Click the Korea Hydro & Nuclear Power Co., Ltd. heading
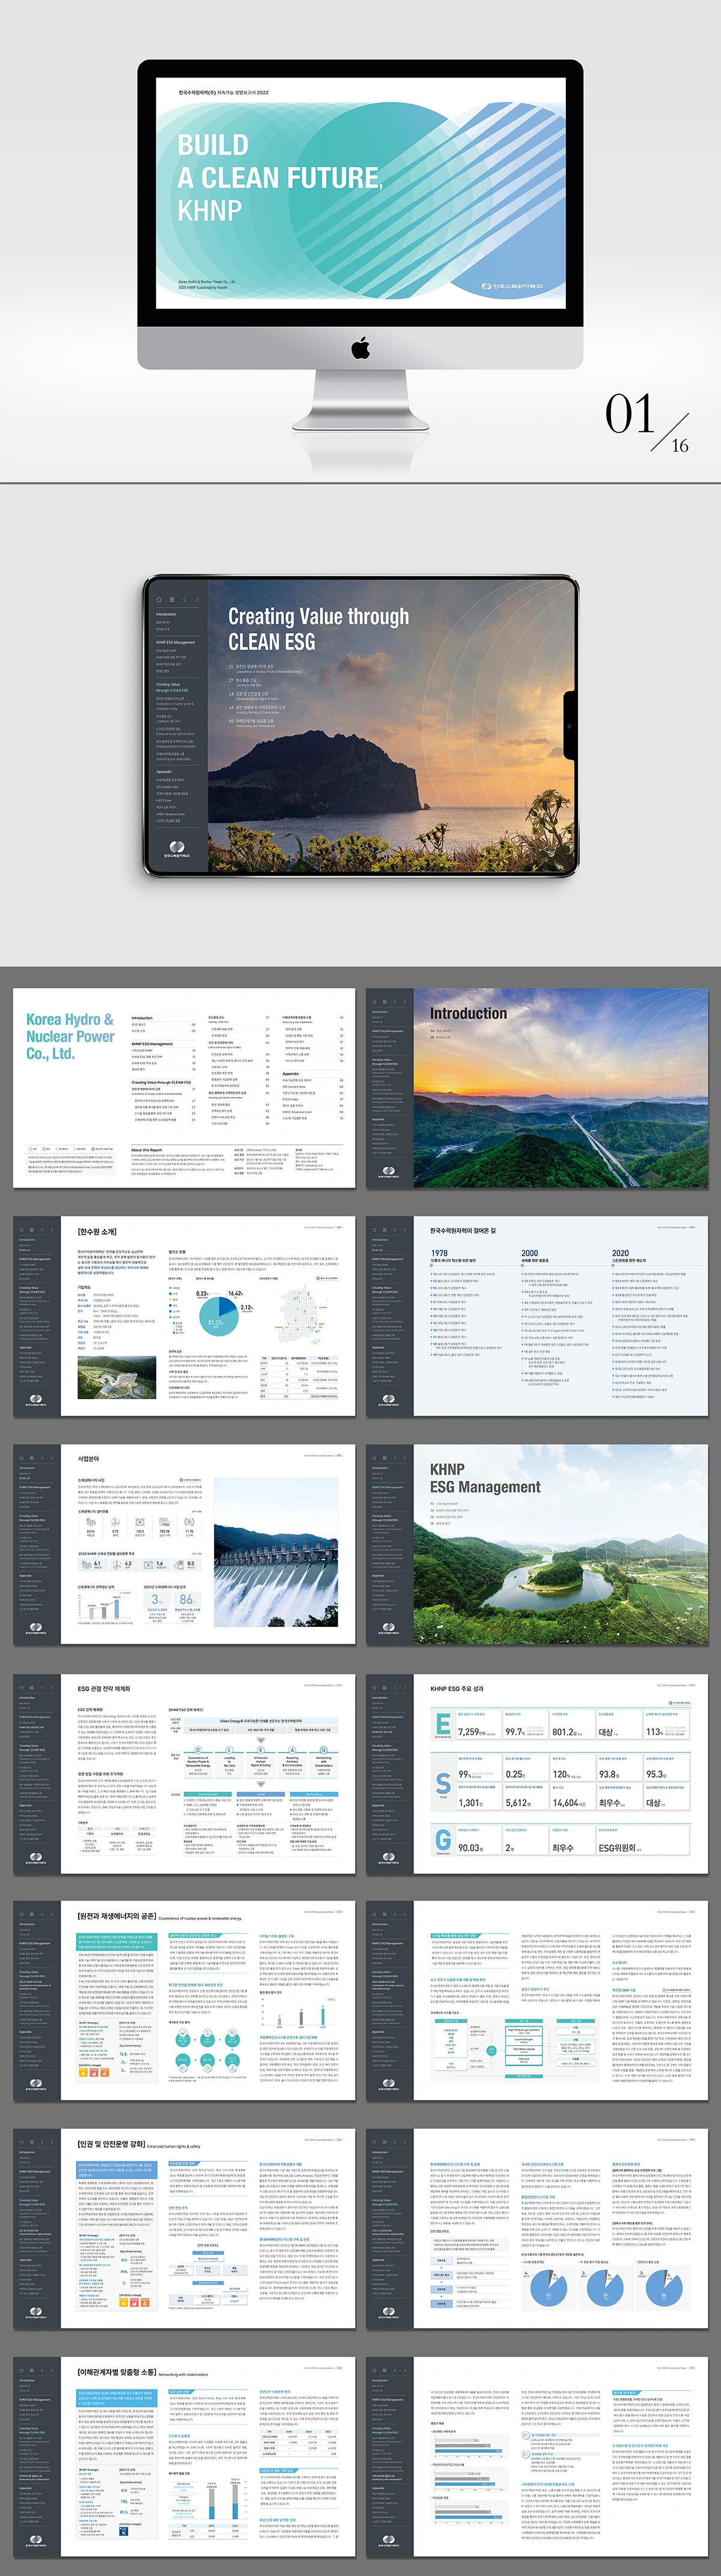Image resolution: width=721 pixels, height=2576 pixels. pyautogui.click(x=70, y=1036)
